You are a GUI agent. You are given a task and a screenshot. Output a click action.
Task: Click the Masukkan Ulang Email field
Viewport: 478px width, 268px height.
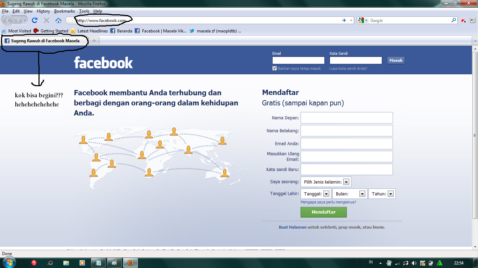click(347, 156)
